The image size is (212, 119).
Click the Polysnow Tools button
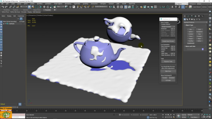coord(168,61)
